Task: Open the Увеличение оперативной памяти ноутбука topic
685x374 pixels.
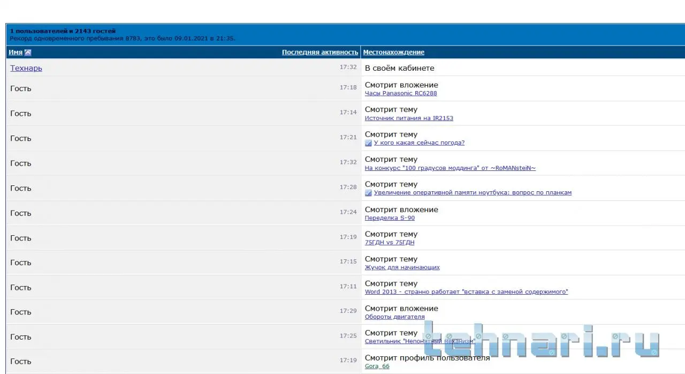Action: pos(473,193)
